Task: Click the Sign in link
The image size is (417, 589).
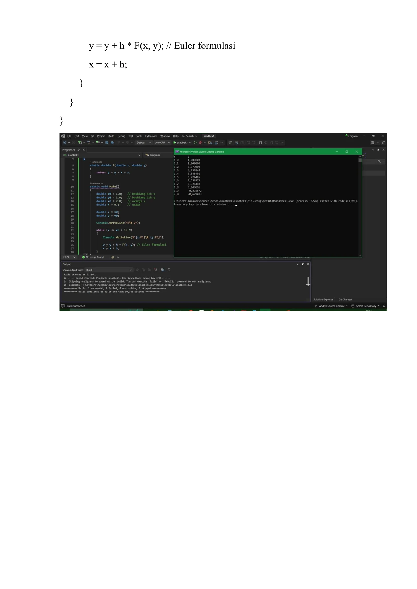Action: [352, 136]
